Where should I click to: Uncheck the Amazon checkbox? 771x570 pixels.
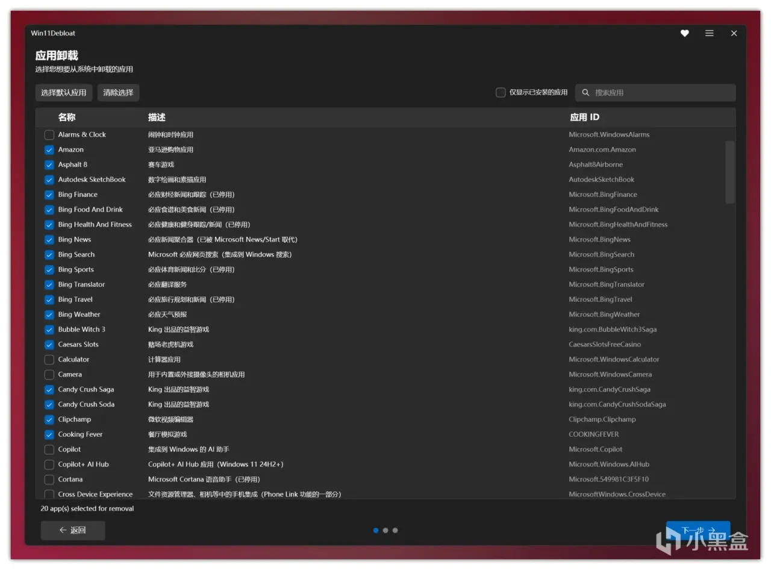[x=49, y=149]
